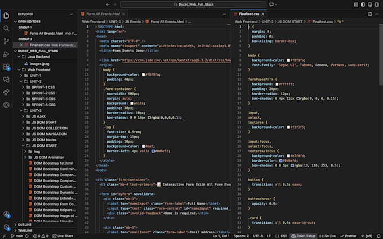The image size is (383, 239).
Task: Open errors and warnings count in status bar
Action: click(41, 236)
